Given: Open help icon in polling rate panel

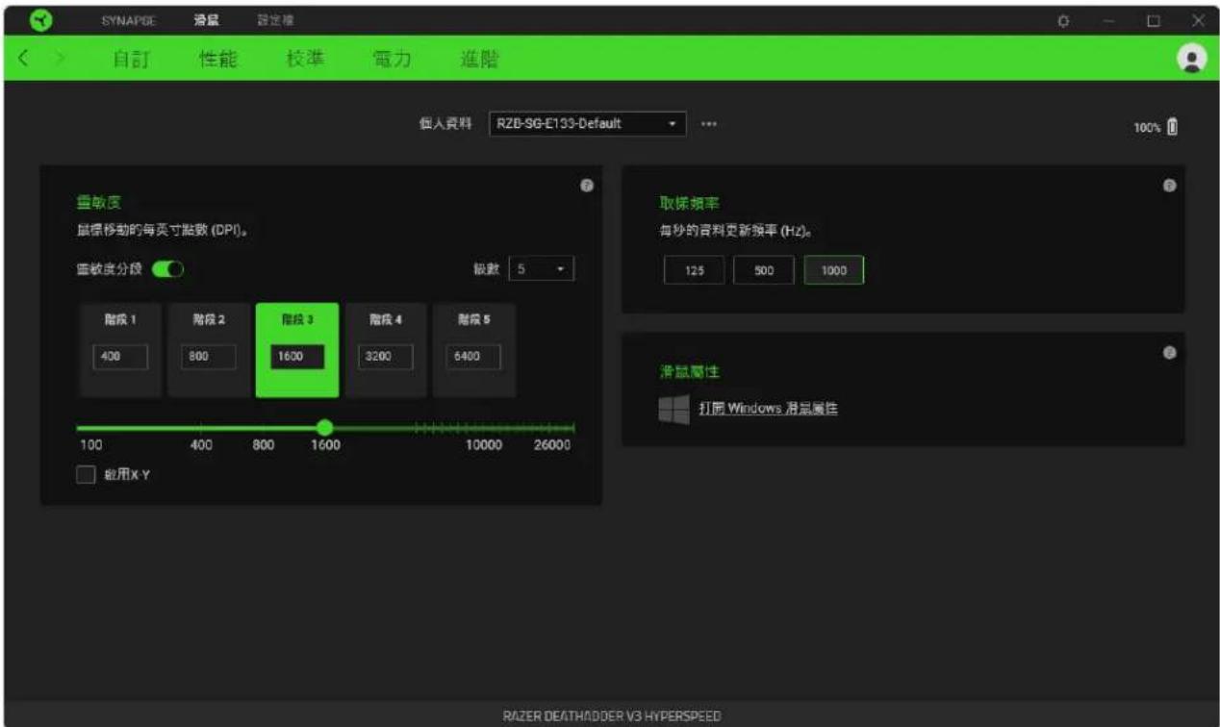Looking at the screenshot, I should click(1169, 185).
